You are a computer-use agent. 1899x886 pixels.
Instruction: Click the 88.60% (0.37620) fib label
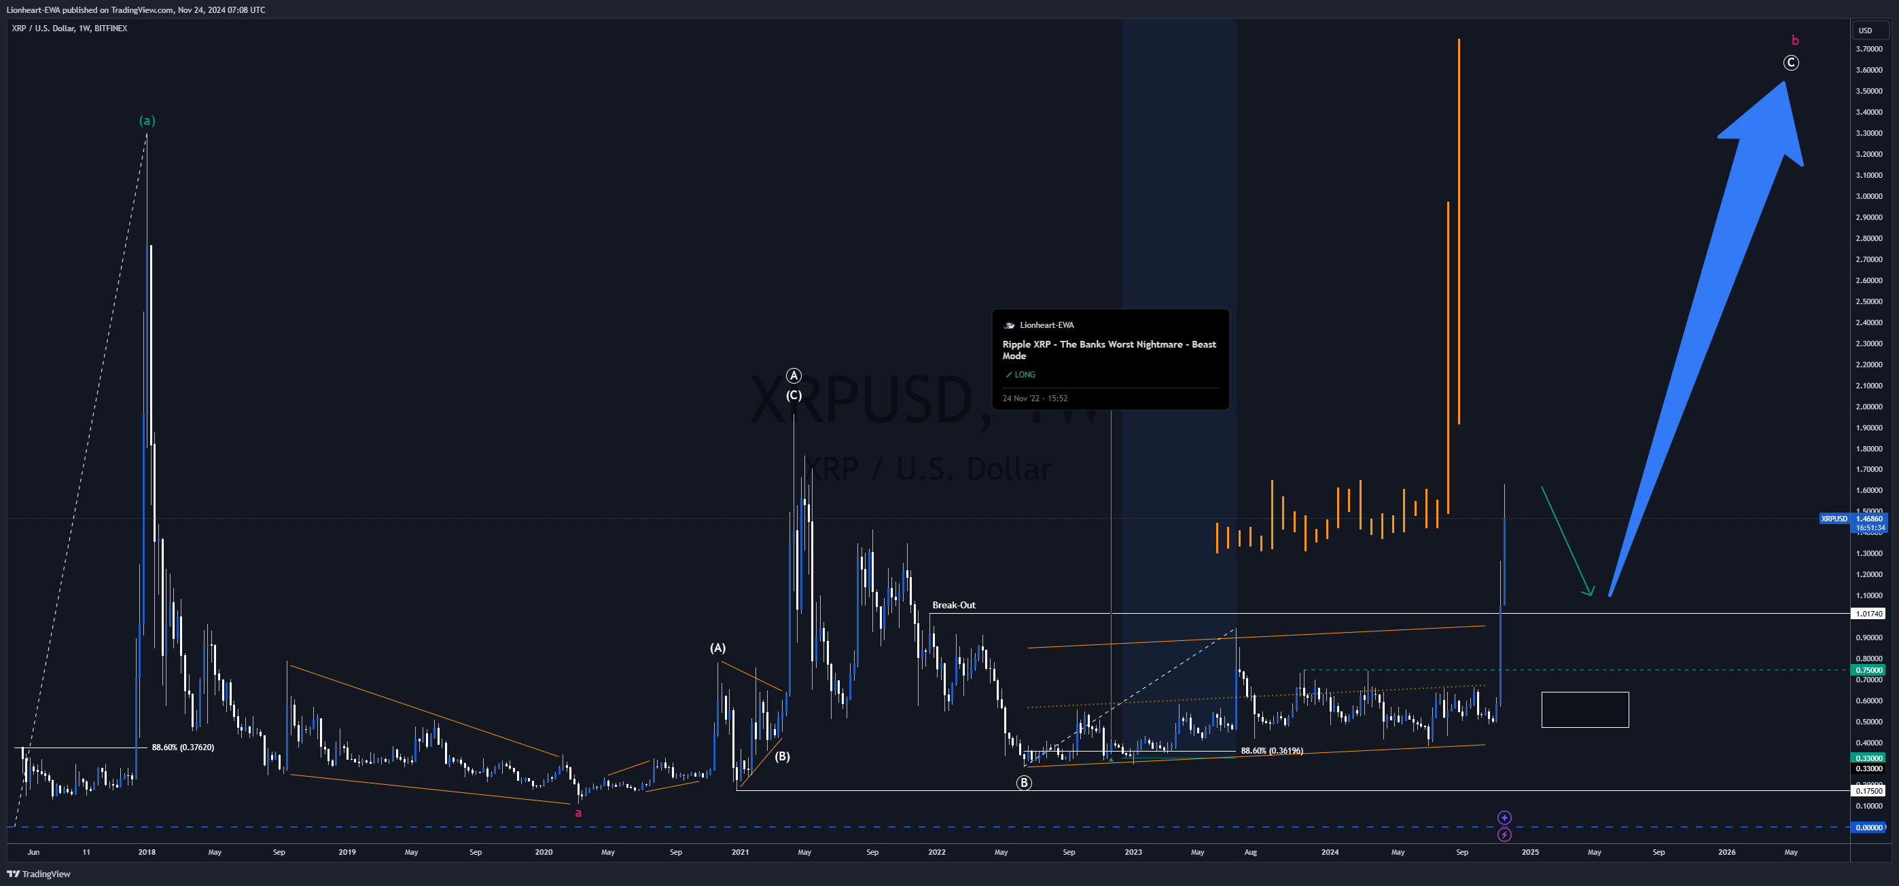(x=183, y=747)
